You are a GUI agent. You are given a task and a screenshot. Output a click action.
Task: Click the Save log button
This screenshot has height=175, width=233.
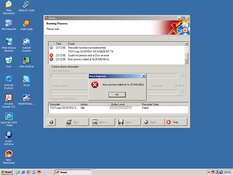coord(129,122)
